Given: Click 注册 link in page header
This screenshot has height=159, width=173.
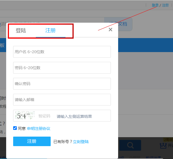Looking at the screenshot, I should click(165, 5).
